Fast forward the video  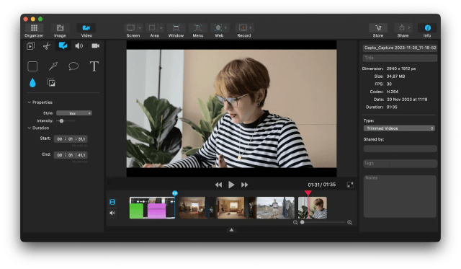pyautogui.click(x=244, y=185)
